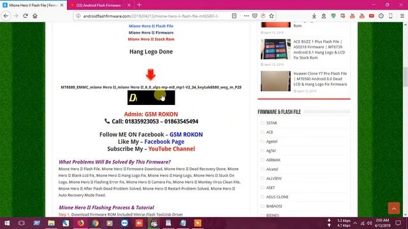The height and width of the screenshot is (229, 408).
Task: Open the Alcatel firmware category
Action: coord(272,169)
